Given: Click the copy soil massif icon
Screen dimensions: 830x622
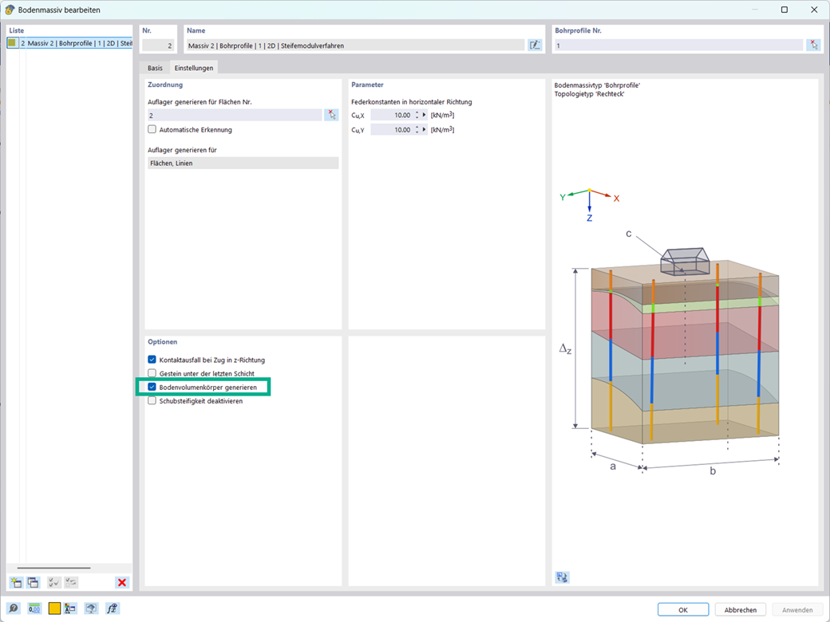Looking at the screenshot, I should point(34,582).
